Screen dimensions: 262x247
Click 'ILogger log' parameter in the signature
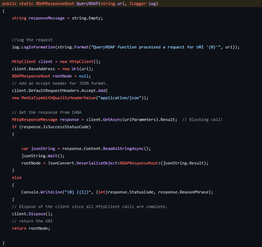[143, 4]
